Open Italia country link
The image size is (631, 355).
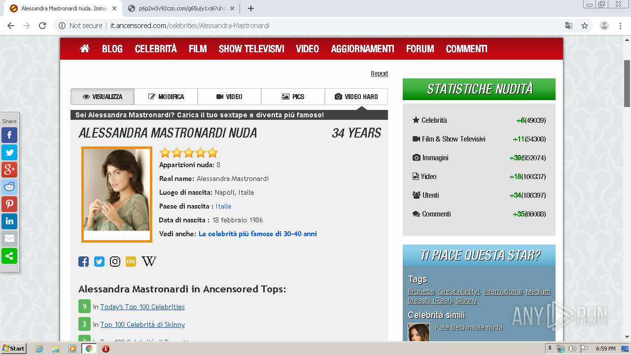click(223, 206)
